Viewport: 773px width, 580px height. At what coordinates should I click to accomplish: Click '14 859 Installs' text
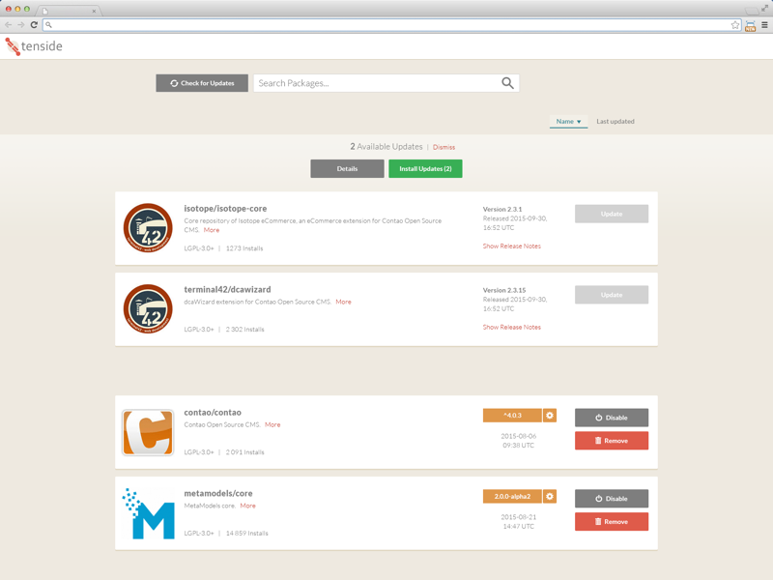247,534
